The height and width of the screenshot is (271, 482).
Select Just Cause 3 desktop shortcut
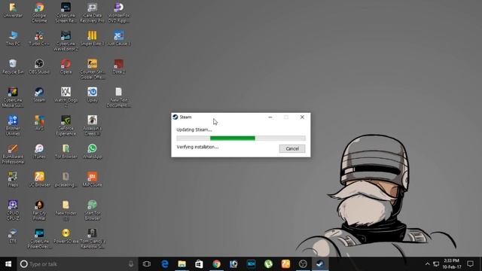[119, 38]
